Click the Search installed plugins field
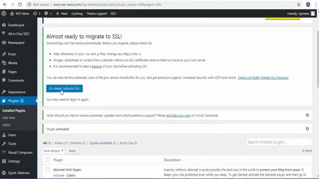This screenshot has width=319, height=179. pyautogui.click(x=279, y=142)
